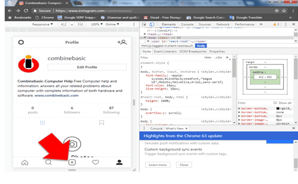This screenshot has width=298, height=184.
Task: Click the border-bottom color swatch
Action: [278, 108]
